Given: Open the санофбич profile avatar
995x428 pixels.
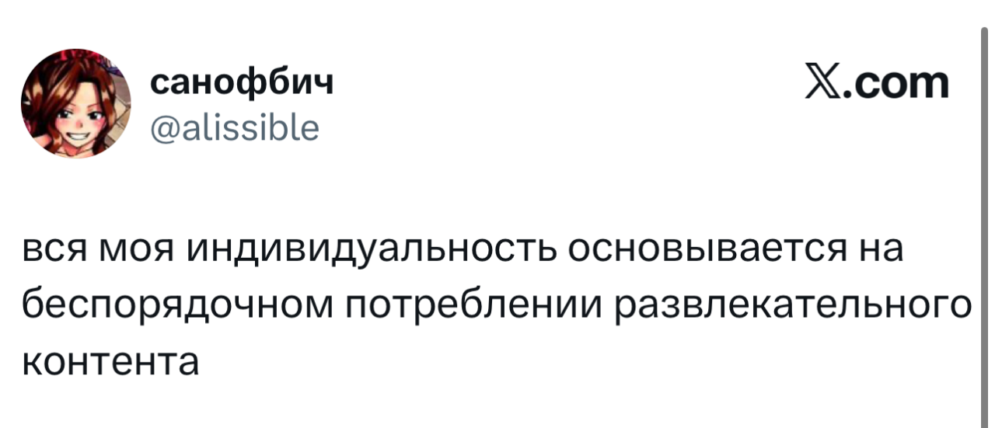Looking at the screenshot, I should [x=75, y=103].
